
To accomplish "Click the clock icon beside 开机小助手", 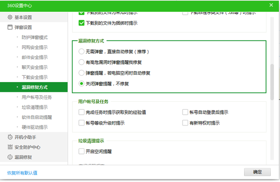I will click(10, 137).
